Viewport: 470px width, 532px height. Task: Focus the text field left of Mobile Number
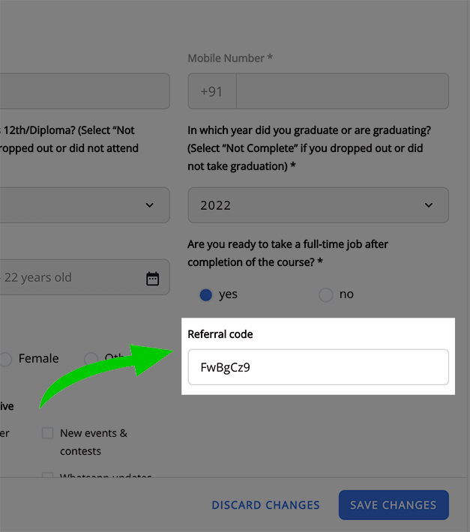click(x=82, y=91)
